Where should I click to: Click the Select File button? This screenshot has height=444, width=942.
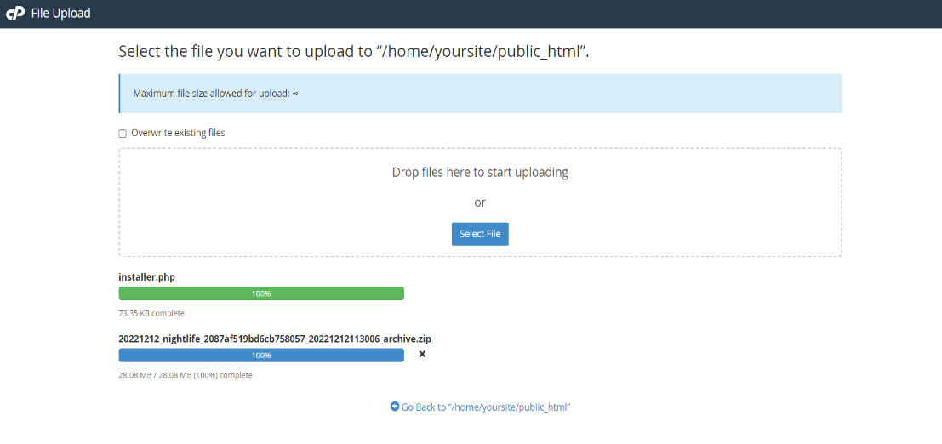pyautogui.click(x=480, y=234)
